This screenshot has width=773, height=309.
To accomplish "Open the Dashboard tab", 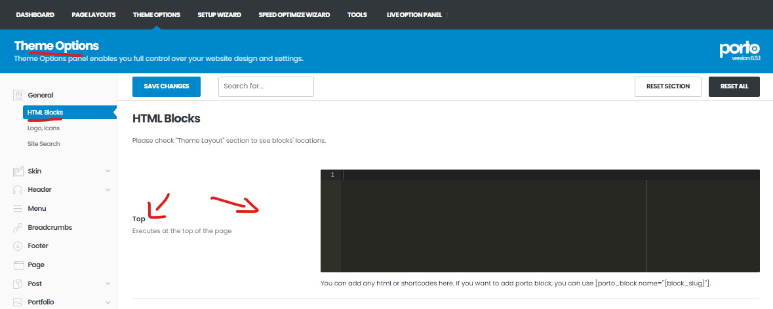I will point(35,15).
